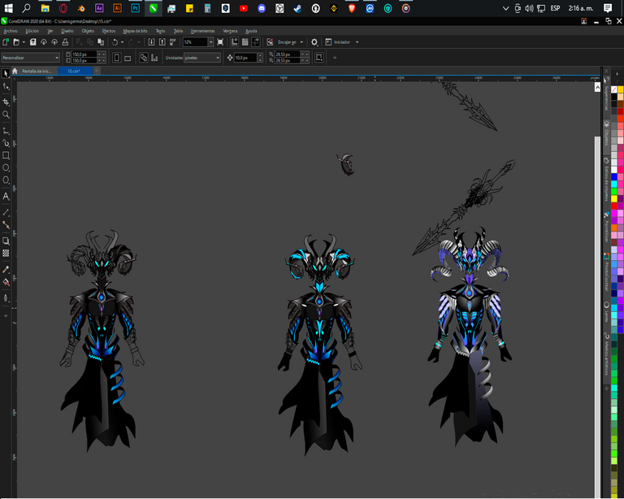Open the Herramientas menu
The image size is (624, 499).
[x=202, y=31]
